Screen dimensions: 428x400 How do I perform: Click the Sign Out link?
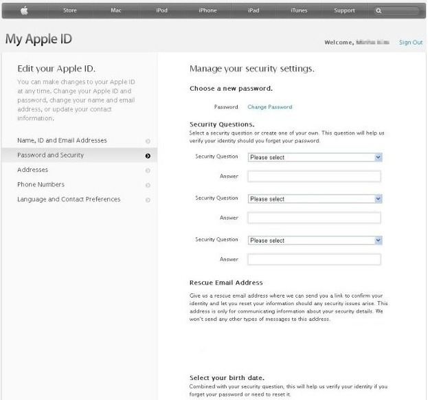click(x=411, y=43)
